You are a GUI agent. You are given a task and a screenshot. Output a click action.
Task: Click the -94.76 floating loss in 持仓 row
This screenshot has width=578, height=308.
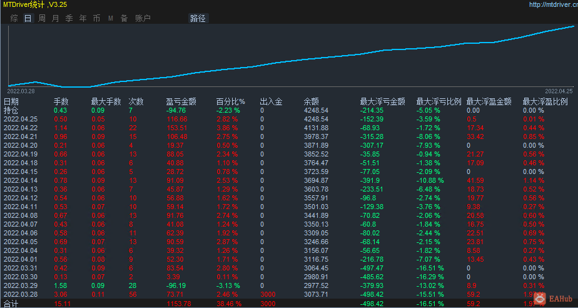176,110
